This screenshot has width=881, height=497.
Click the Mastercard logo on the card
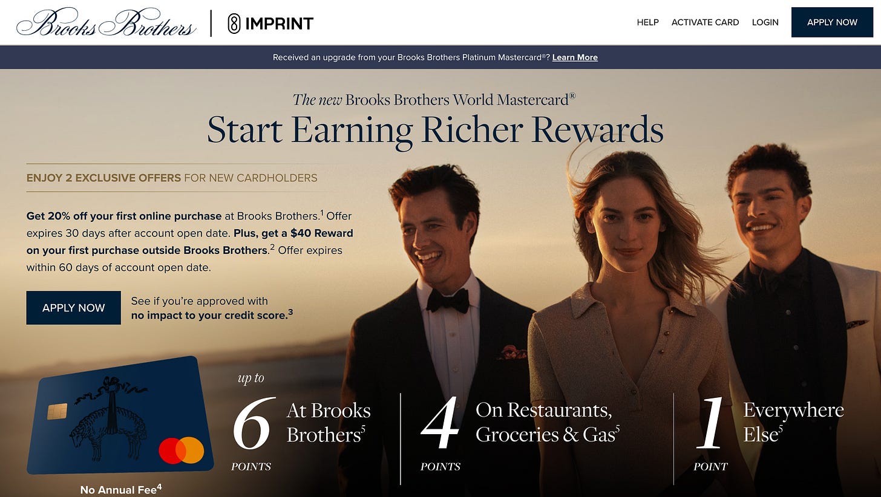click(182, 450)
